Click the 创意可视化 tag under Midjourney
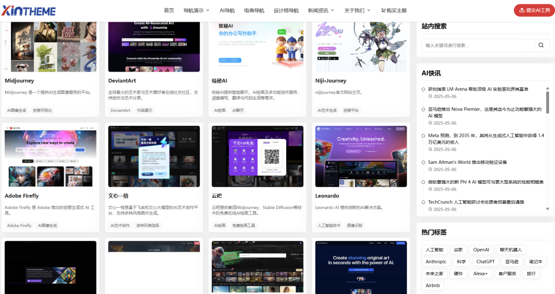Image resolution: width=555 pixels, height=294 pixels. click(x=42, y=110)
